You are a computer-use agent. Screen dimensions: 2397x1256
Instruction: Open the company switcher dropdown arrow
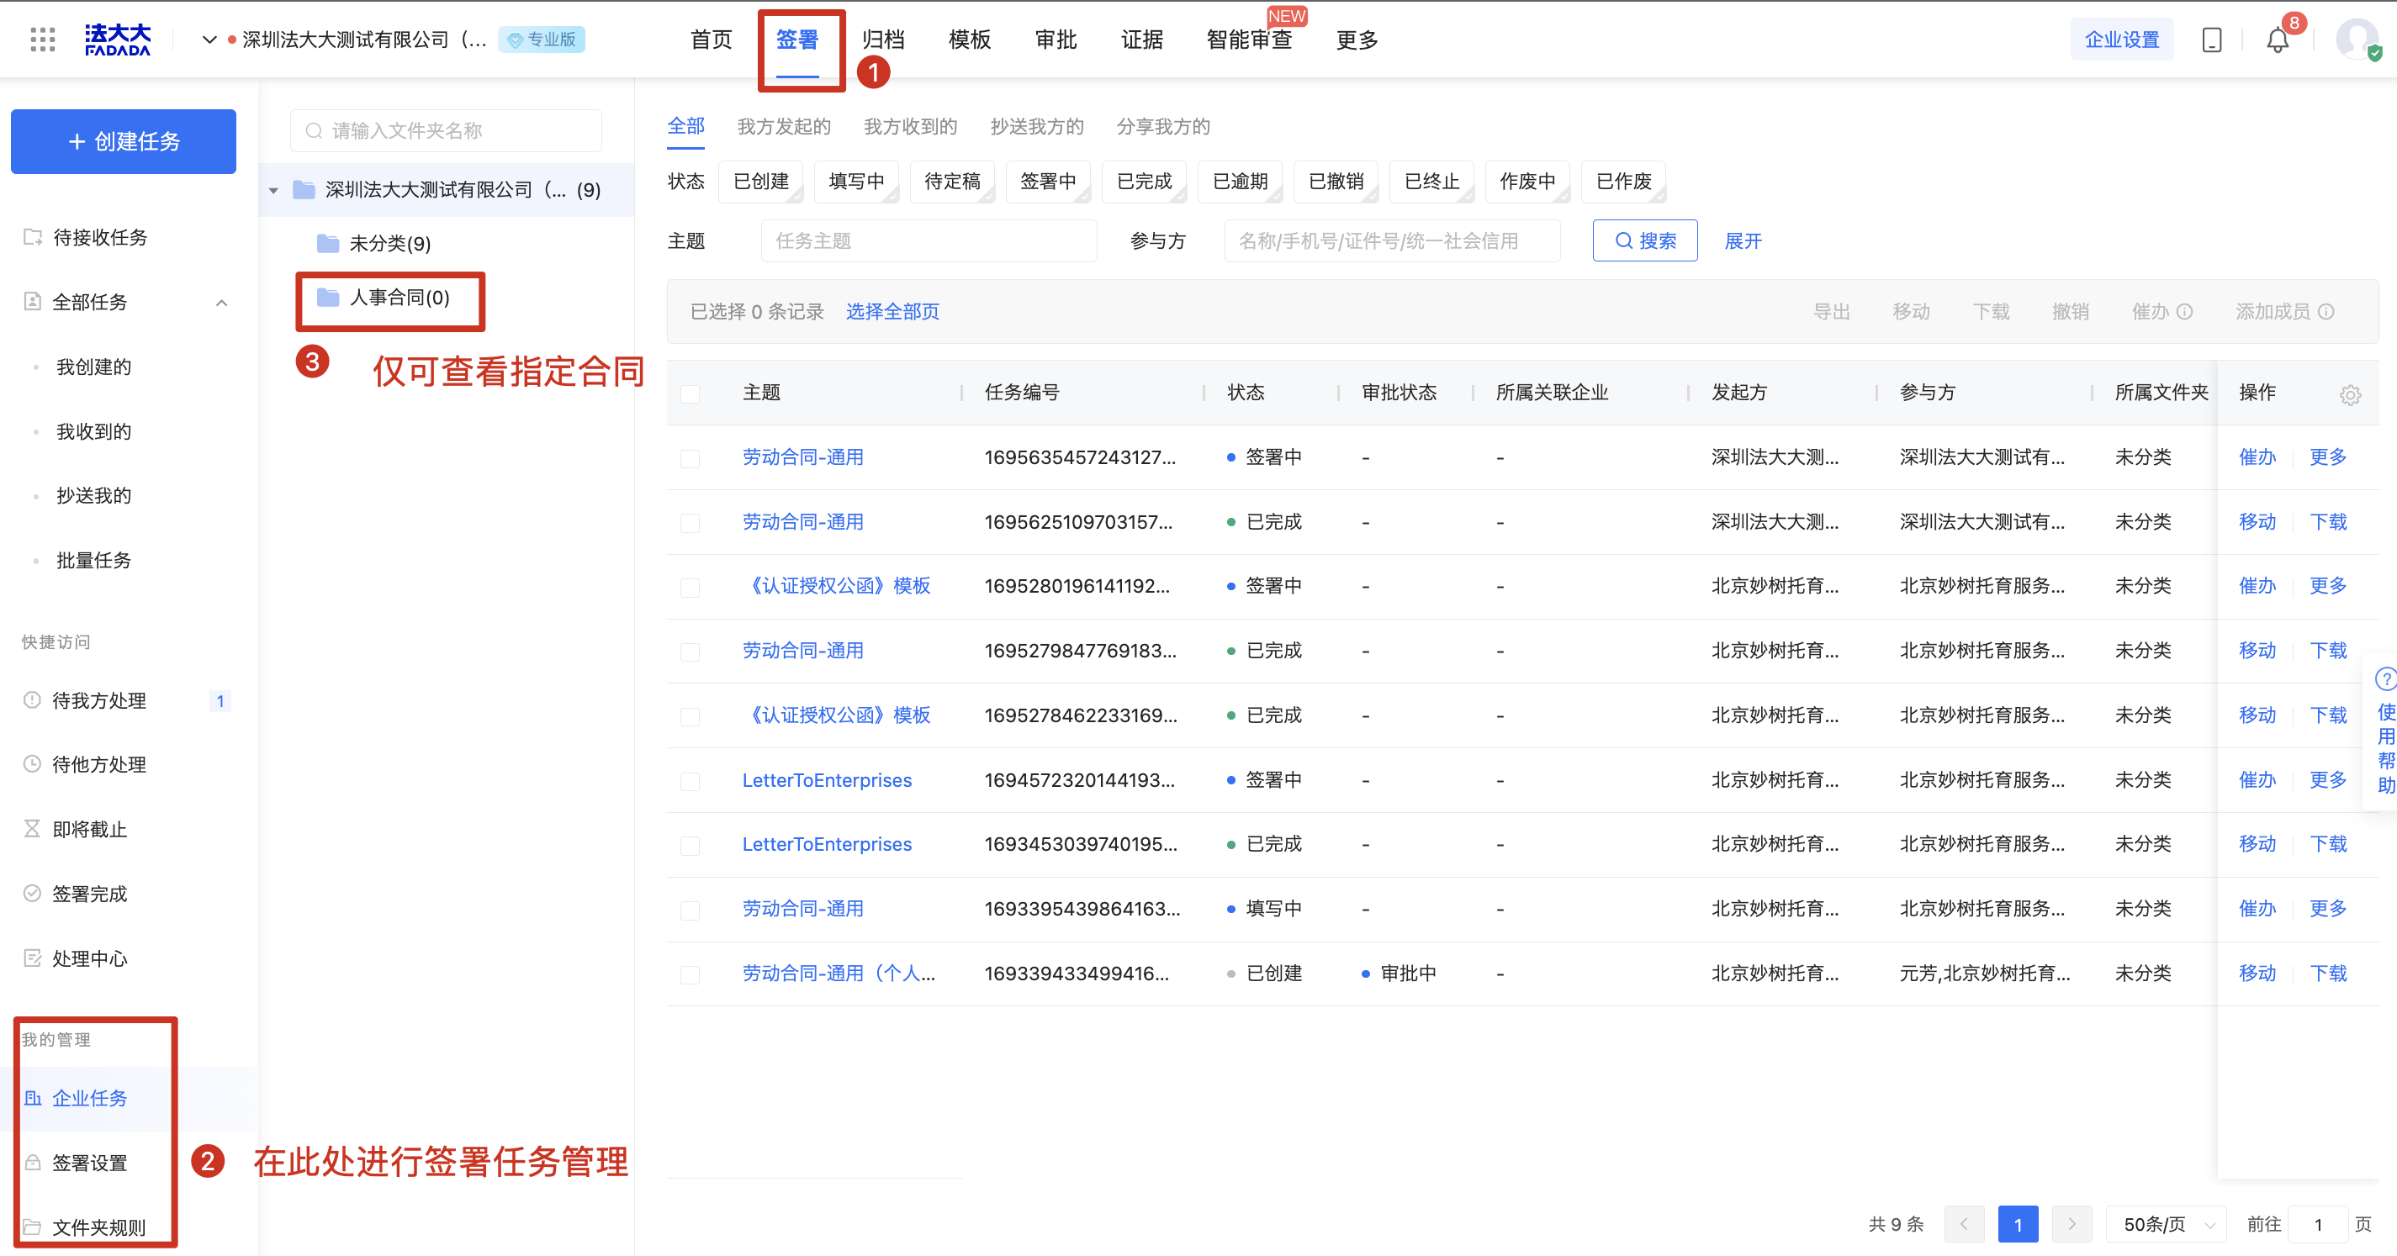209,39
